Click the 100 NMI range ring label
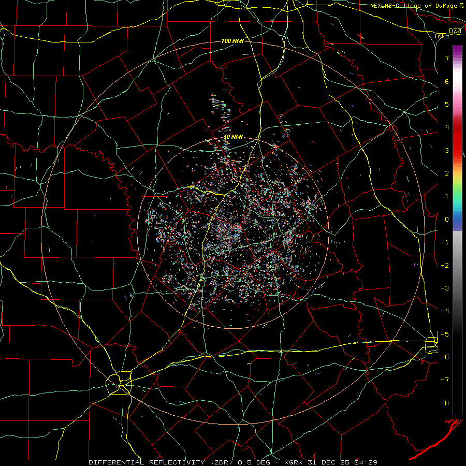This screenshot has width=466, height=466. tap(232, 41)
